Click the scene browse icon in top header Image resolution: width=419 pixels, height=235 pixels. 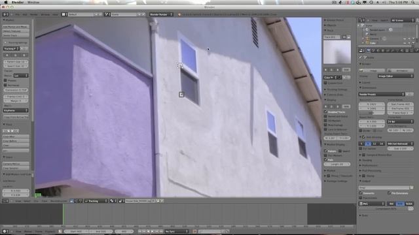pos(107,14)
